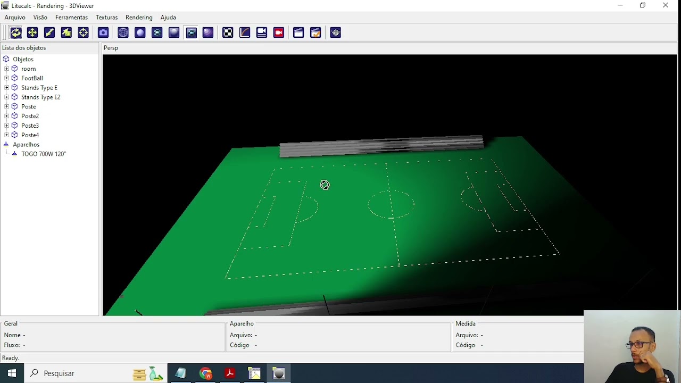Open Google Chrome from the taskbar
Image resolution: width=681 pixels, height=383 pixels.
coord(206,373)
